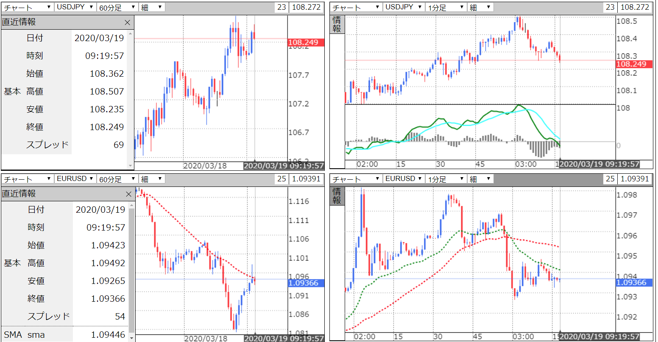Click the 高値 value 108.507 in the USDJPY info panel
Viewport: 658px width, 342px height.
pos(107,92)
